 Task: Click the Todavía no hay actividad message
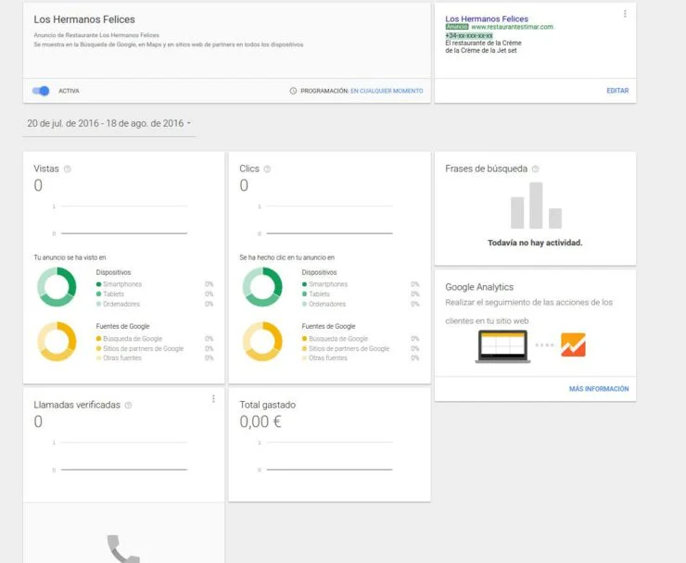click(535, 243)
